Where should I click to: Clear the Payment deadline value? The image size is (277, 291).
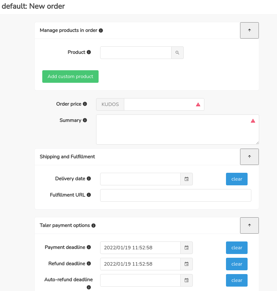(x=237, y=248)
